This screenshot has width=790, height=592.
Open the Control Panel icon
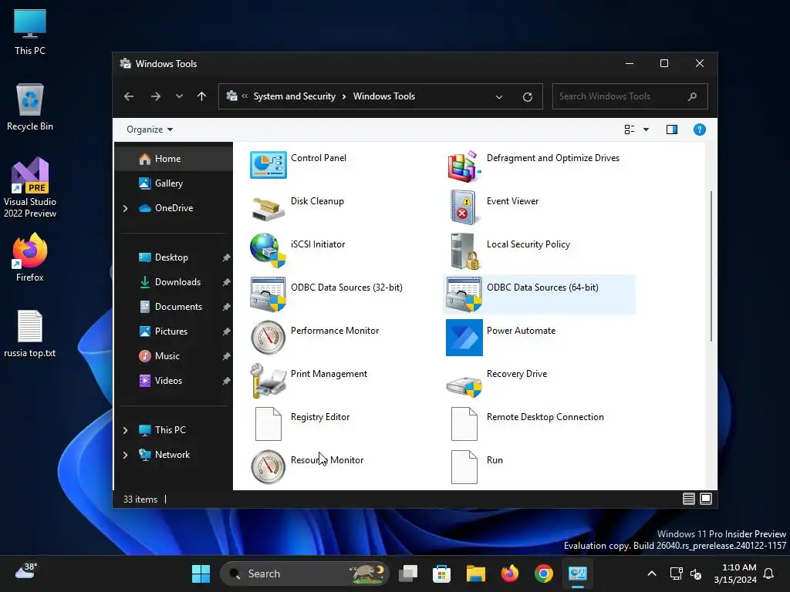(268, 165)
